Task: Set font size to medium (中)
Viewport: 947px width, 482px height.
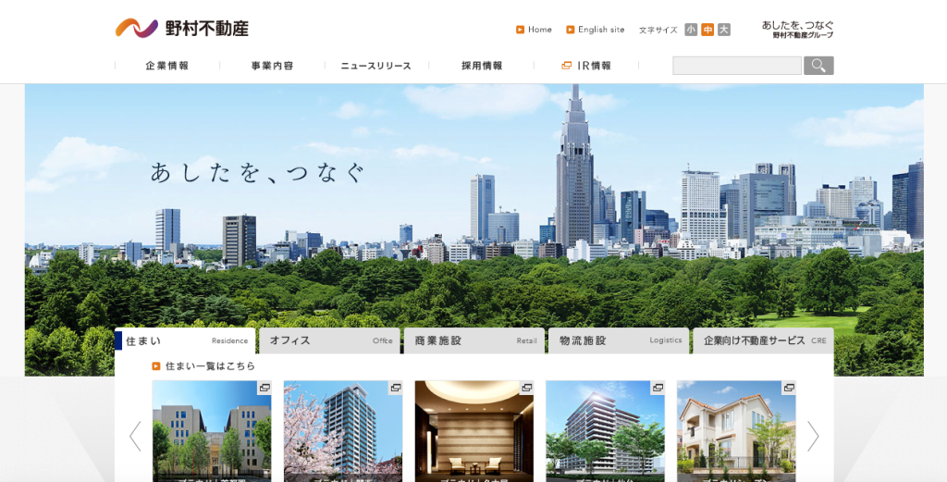Action: 707,30
